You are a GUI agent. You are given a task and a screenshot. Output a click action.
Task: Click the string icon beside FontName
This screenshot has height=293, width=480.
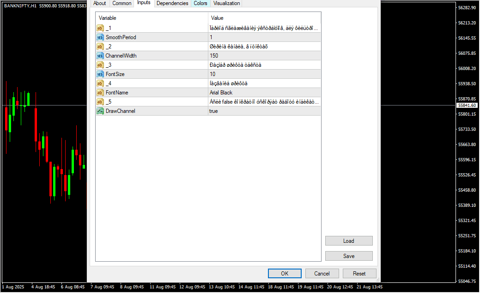[100, 93]
